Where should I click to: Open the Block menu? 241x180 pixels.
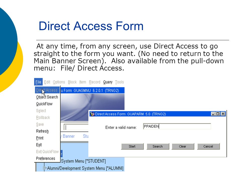[x=72, y=82]
